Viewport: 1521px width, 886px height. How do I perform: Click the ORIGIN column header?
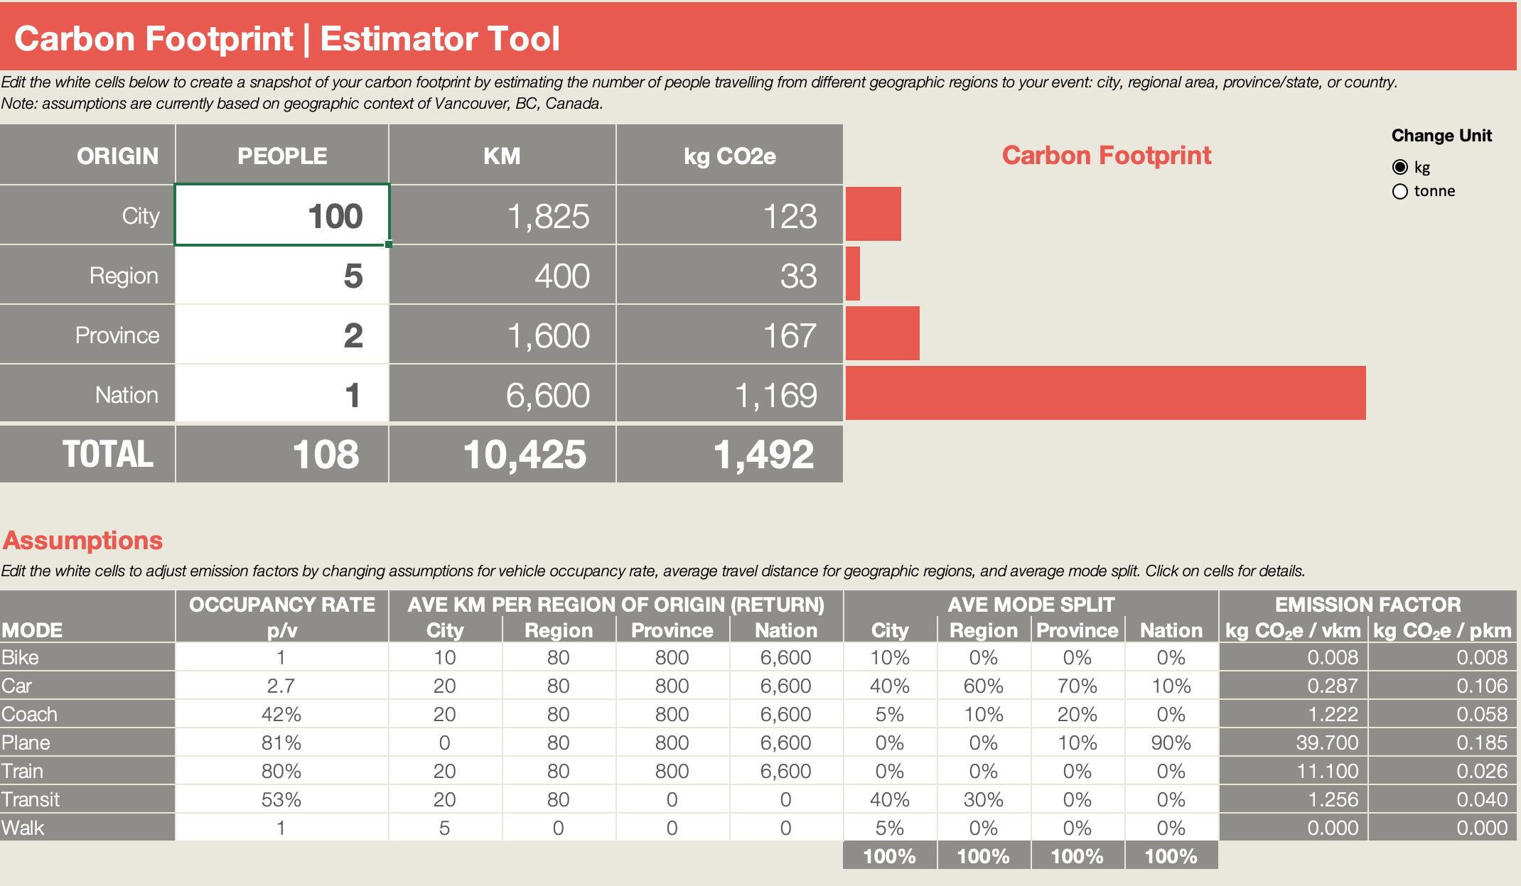[x=117, y=156]
